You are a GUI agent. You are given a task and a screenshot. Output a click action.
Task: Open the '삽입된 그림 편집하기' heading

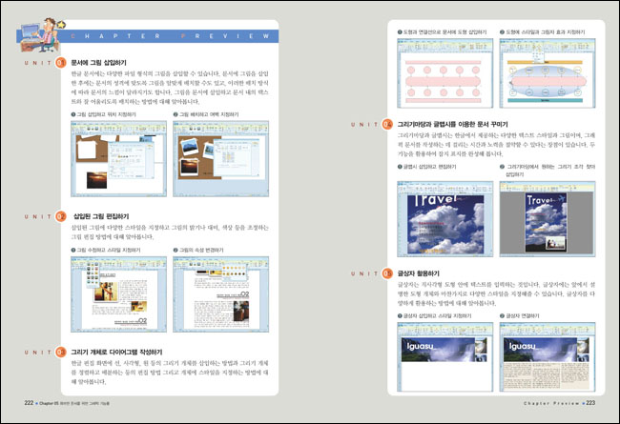click(107, 216)
